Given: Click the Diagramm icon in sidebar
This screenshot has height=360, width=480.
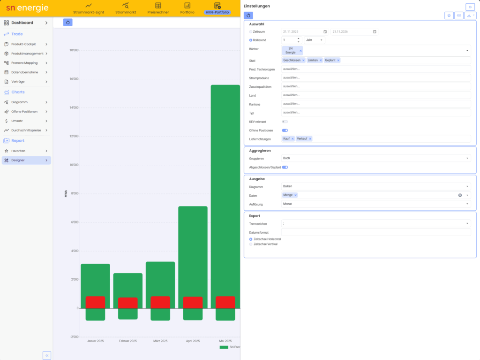Looking at the screenshot, I should (7, 102).
